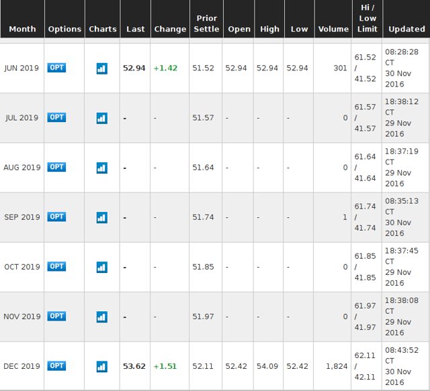Select the DEC 2019 month cell
The width and height of the screenshot is (430, 391).
click(21, 366)
